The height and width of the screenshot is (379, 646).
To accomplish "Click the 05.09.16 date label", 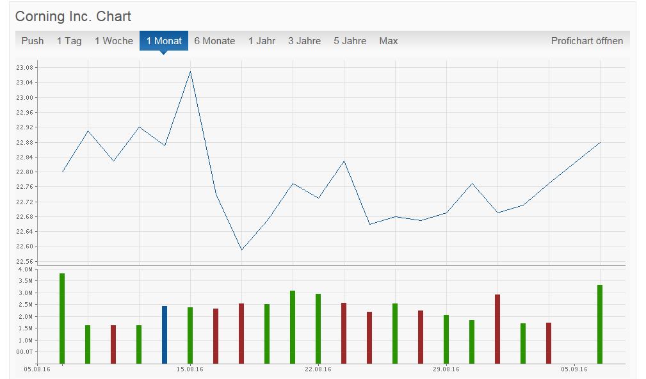I will click(x=574, y=369).
